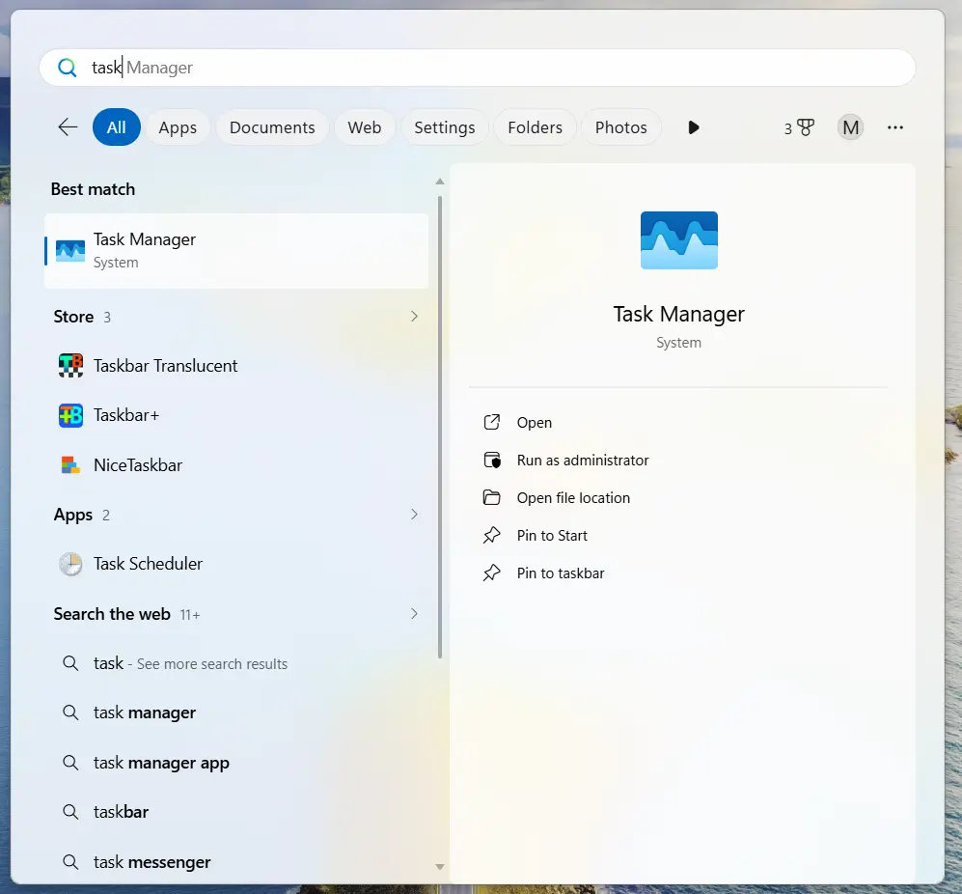Click the Open icon in details pane

point(491,423)
